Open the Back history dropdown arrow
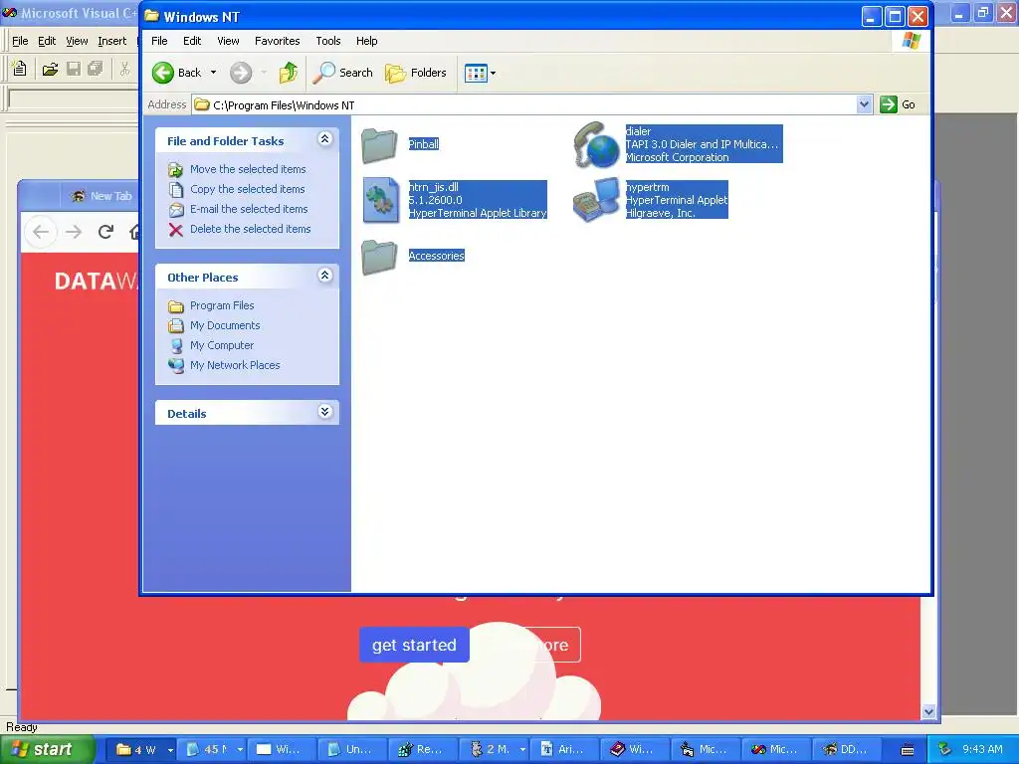The image size is (1019, 764). tap(213, 73)
